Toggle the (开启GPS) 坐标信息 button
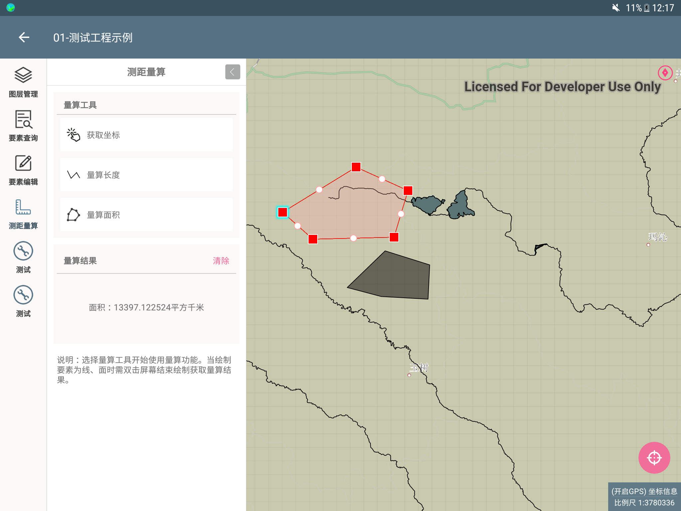Screen dimensions: 681x511 pos(644,491)
